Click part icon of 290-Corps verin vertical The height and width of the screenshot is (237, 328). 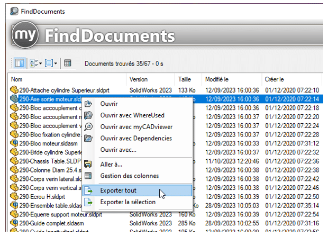[x=14, y=187]
